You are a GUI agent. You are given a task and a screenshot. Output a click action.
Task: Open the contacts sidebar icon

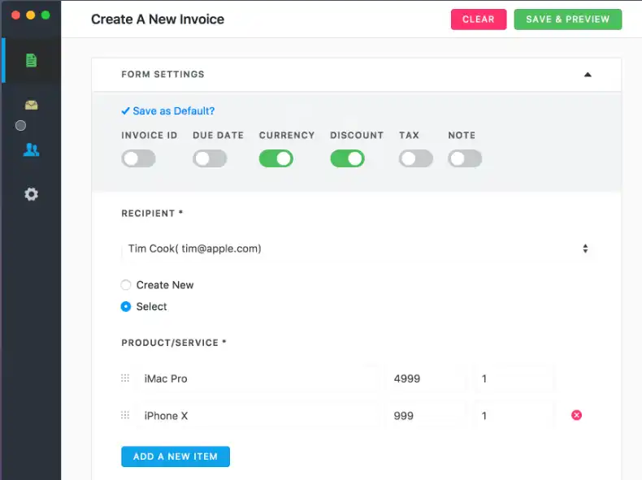31,149
